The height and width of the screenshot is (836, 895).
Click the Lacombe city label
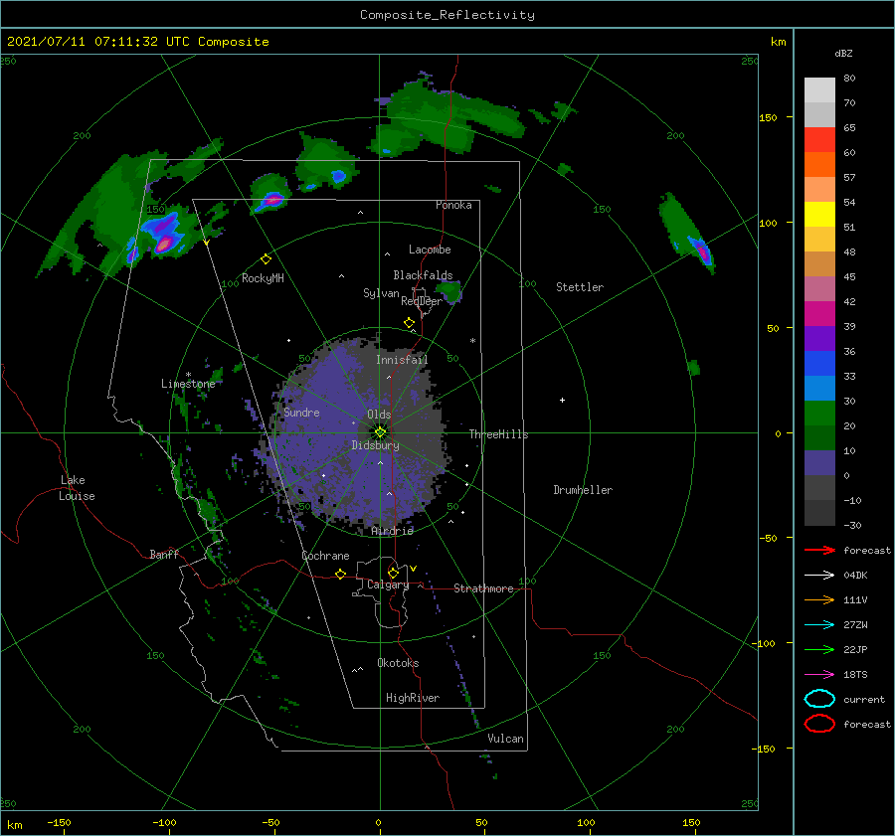(430, 250)
